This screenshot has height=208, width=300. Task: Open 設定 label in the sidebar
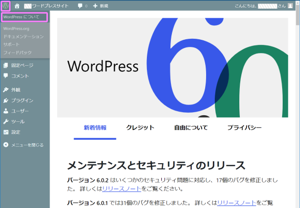point(16,132)
